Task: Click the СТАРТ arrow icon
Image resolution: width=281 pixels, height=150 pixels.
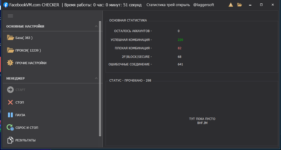Action: point(10,90)
